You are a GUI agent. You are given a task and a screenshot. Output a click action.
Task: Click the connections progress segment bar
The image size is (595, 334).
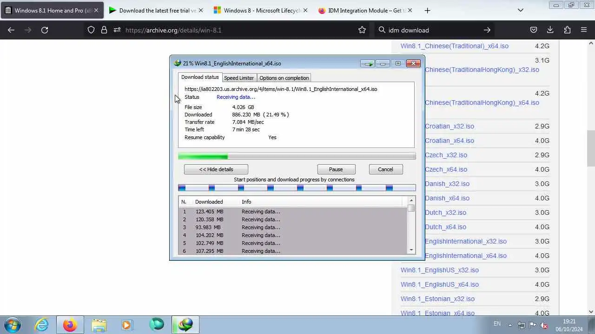click(x=297, y=188)
